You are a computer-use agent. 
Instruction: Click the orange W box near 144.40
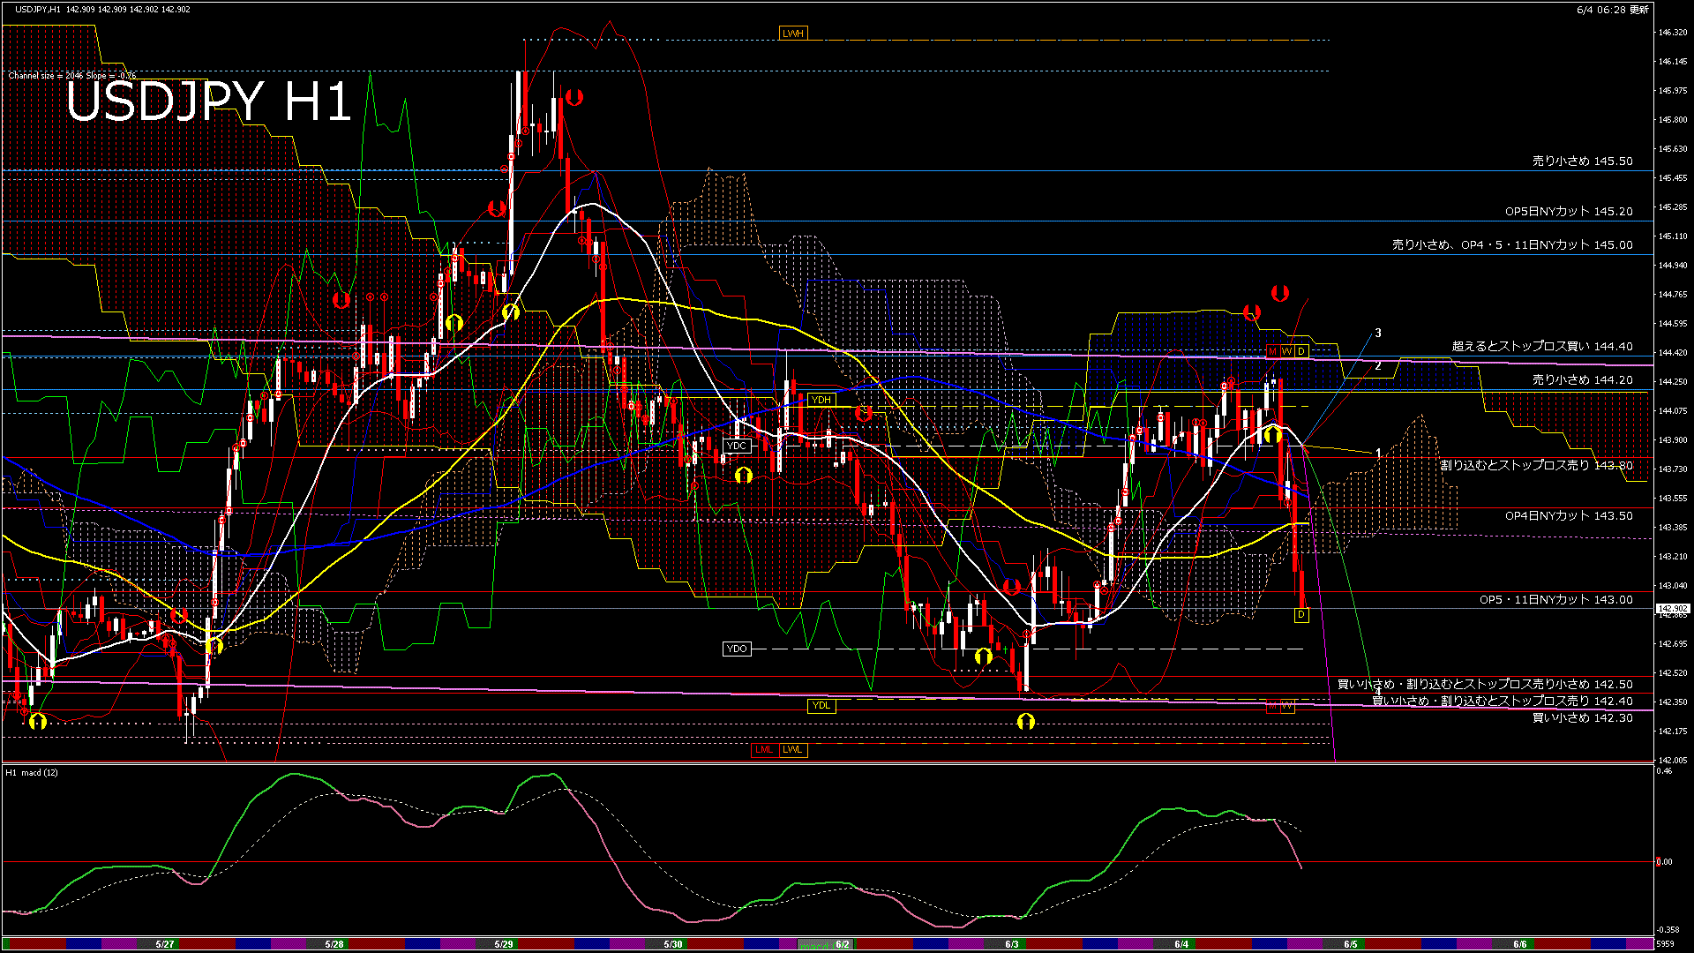(1286, 351)
